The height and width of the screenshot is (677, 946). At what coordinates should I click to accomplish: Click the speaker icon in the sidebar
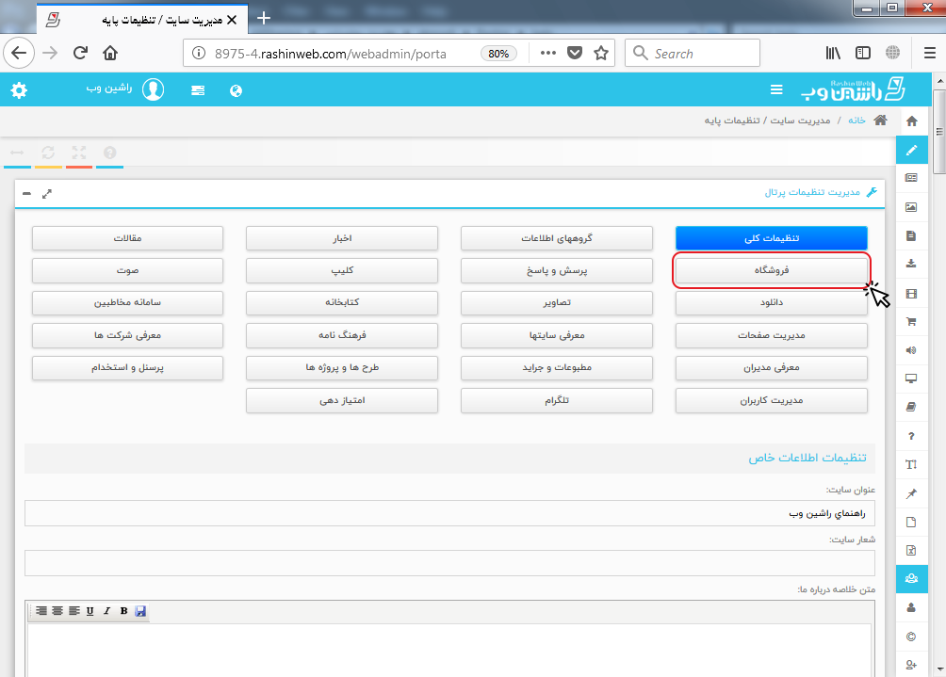pyautogui.click(x=911, y=350)
